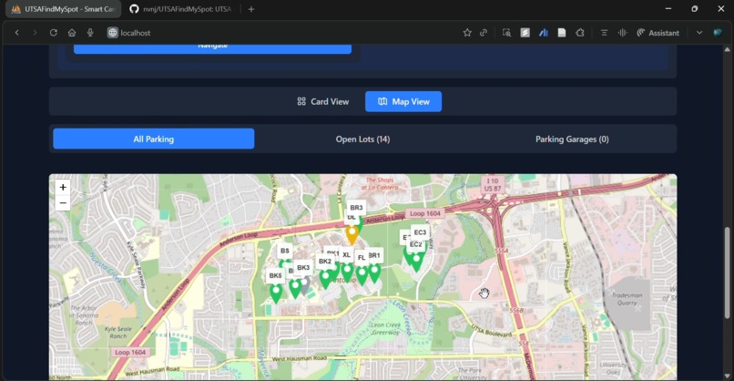Open the reading list lines icon
734x381 pixels.
pos(604,33)
